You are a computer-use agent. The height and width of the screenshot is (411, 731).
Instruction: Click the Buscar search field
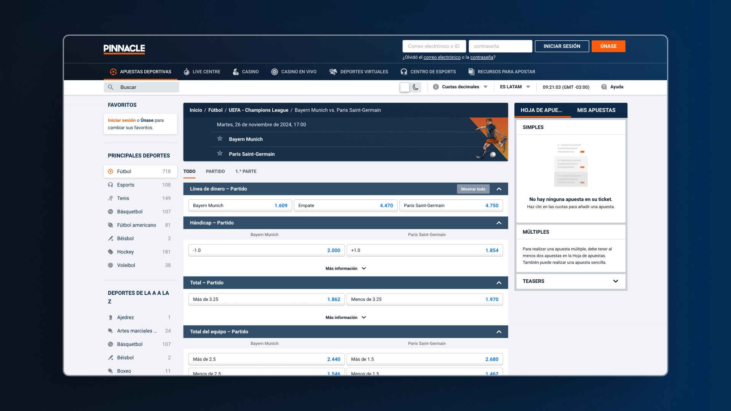(x=141, y=87)
